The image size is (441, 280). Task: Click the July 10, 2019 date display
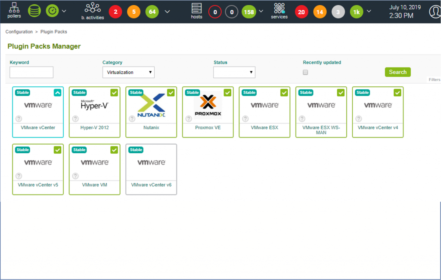point(405,7)
